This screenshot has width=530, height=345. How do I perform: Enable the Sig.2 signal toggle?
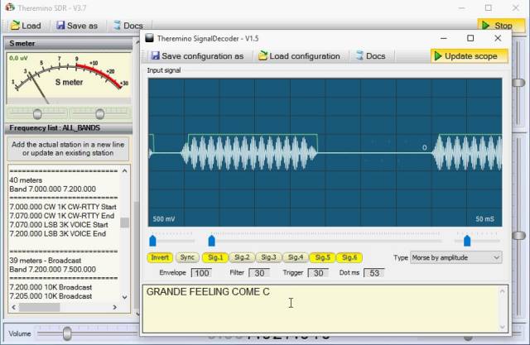coord(241,257)
